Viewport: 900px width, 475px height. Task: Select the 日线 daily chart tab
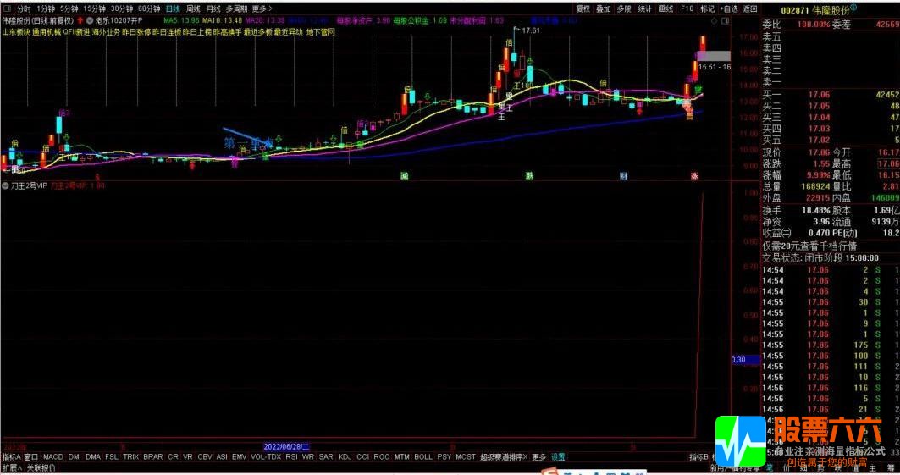(173, 8)
